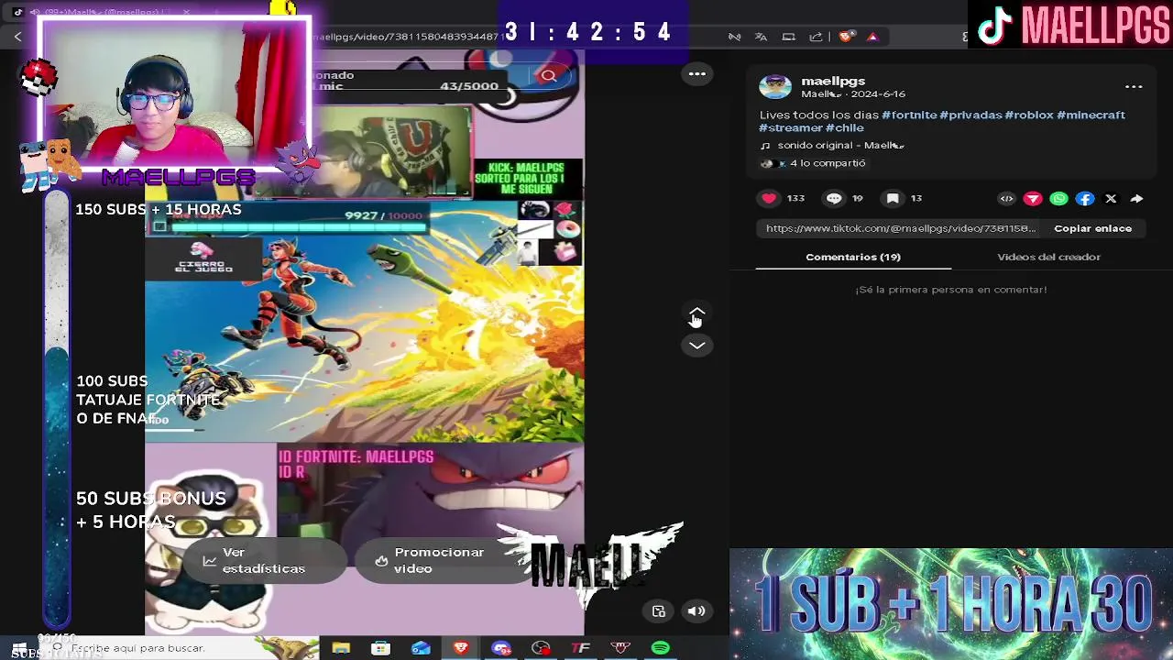The width and height of the screenshot is (1173, 660).
Task: Open the three-dot menu on video player
Action: 697,74
